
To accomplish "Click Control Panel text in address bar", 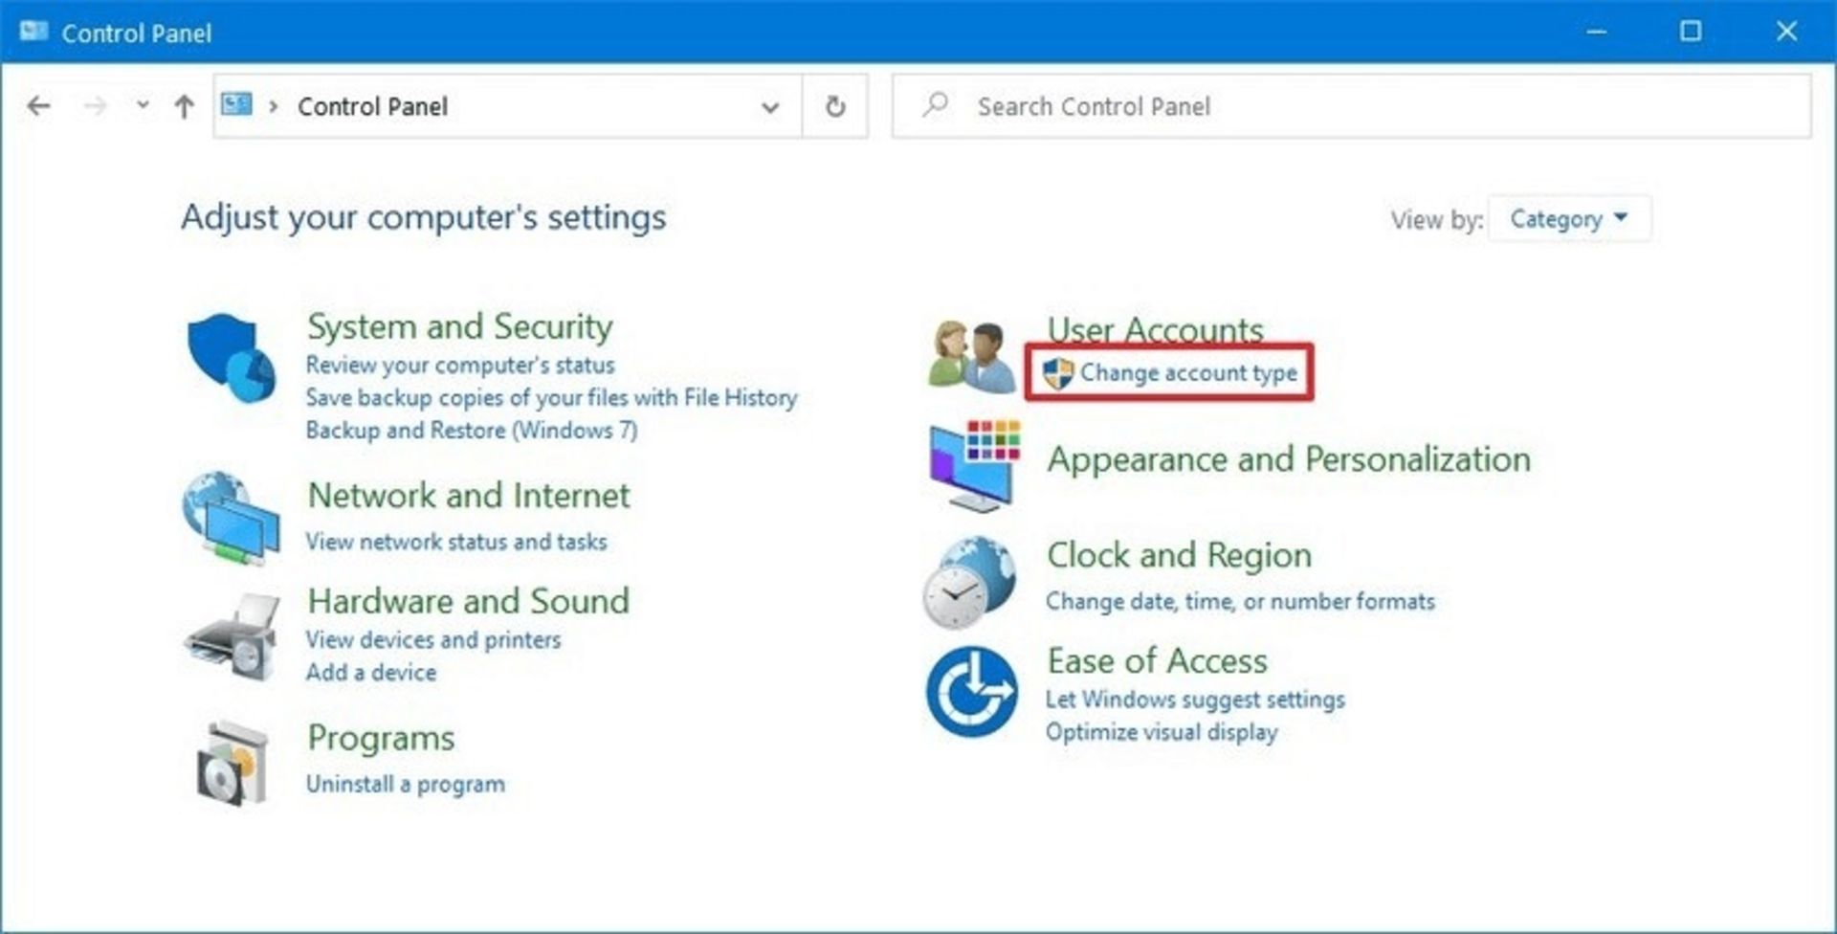I will point(372,106).
